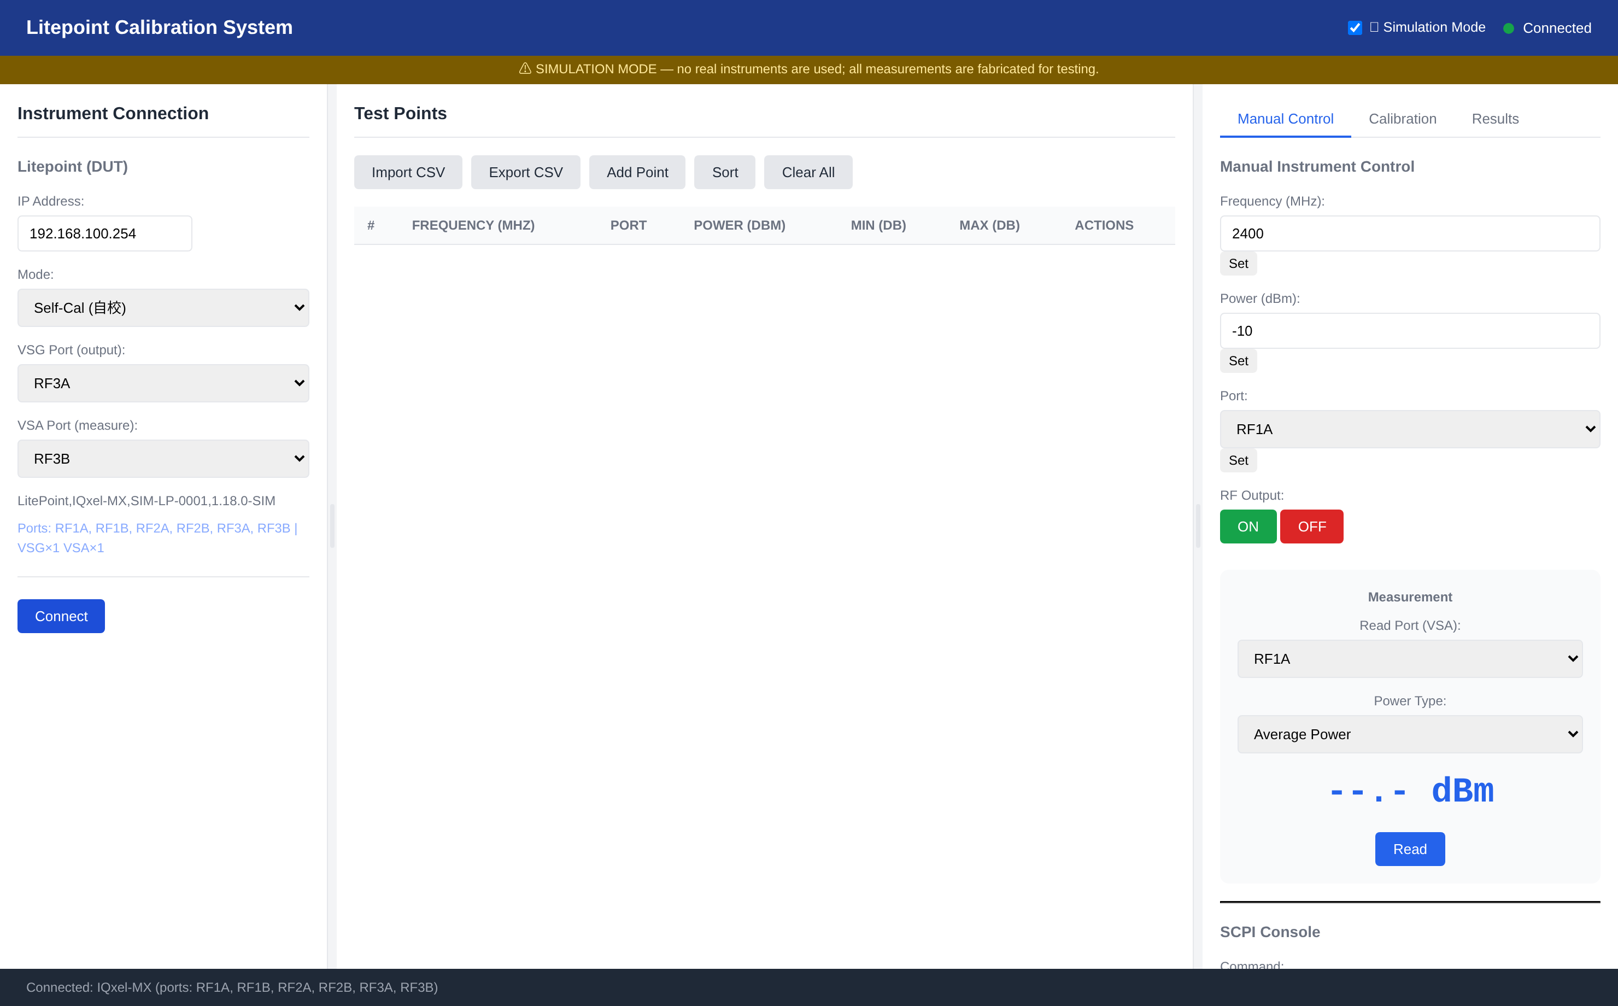
Task: Open the manual control Port dropdown
Action: pos(1410,429)
